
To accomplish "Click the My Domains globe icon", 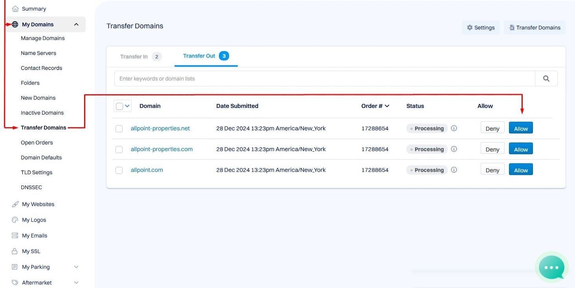I will (15, 24).
